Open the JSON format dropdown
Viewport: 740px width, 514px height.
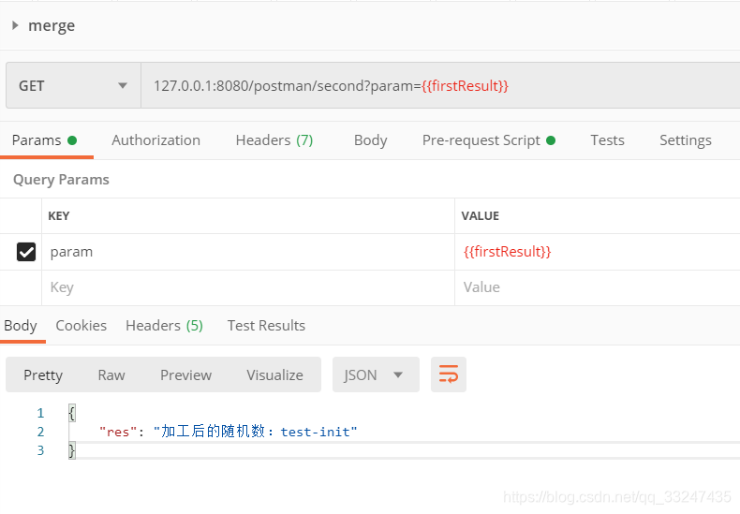pyautogui.click(x=376, y=374)
